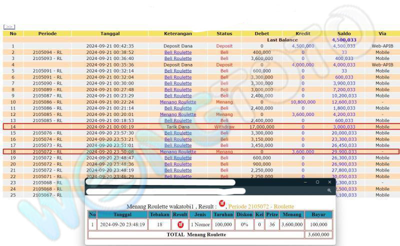Select the Tarik Dana withdraw row
The image size is (400, 246).
178,127
